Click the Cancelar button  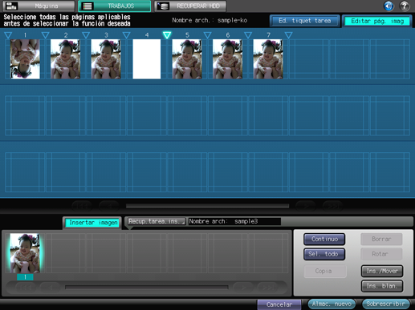279,304
